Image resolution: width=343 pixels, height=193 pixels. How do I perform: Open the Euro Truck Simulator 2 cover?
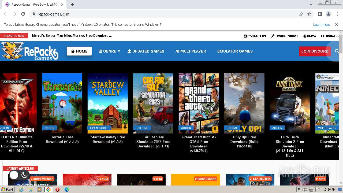[x=290, y=103]
